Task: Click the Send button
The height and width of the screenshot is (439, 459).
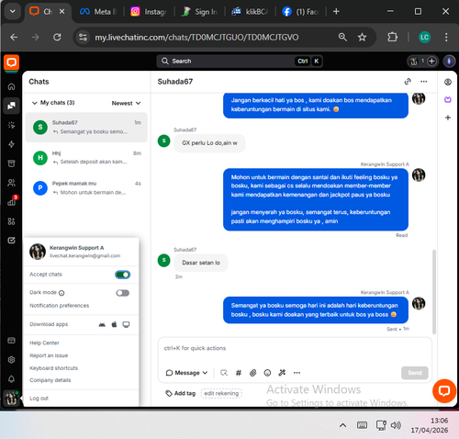Action: 415,373
